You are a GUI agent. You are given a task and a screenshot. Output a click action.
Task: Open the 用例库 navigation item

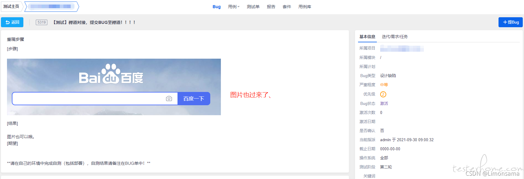(305, 7)
